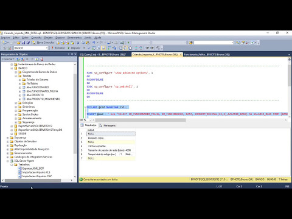The image size is (292, 219).
Task: Click the Connect Object Explorer icon
Action: tap(18, 59)
